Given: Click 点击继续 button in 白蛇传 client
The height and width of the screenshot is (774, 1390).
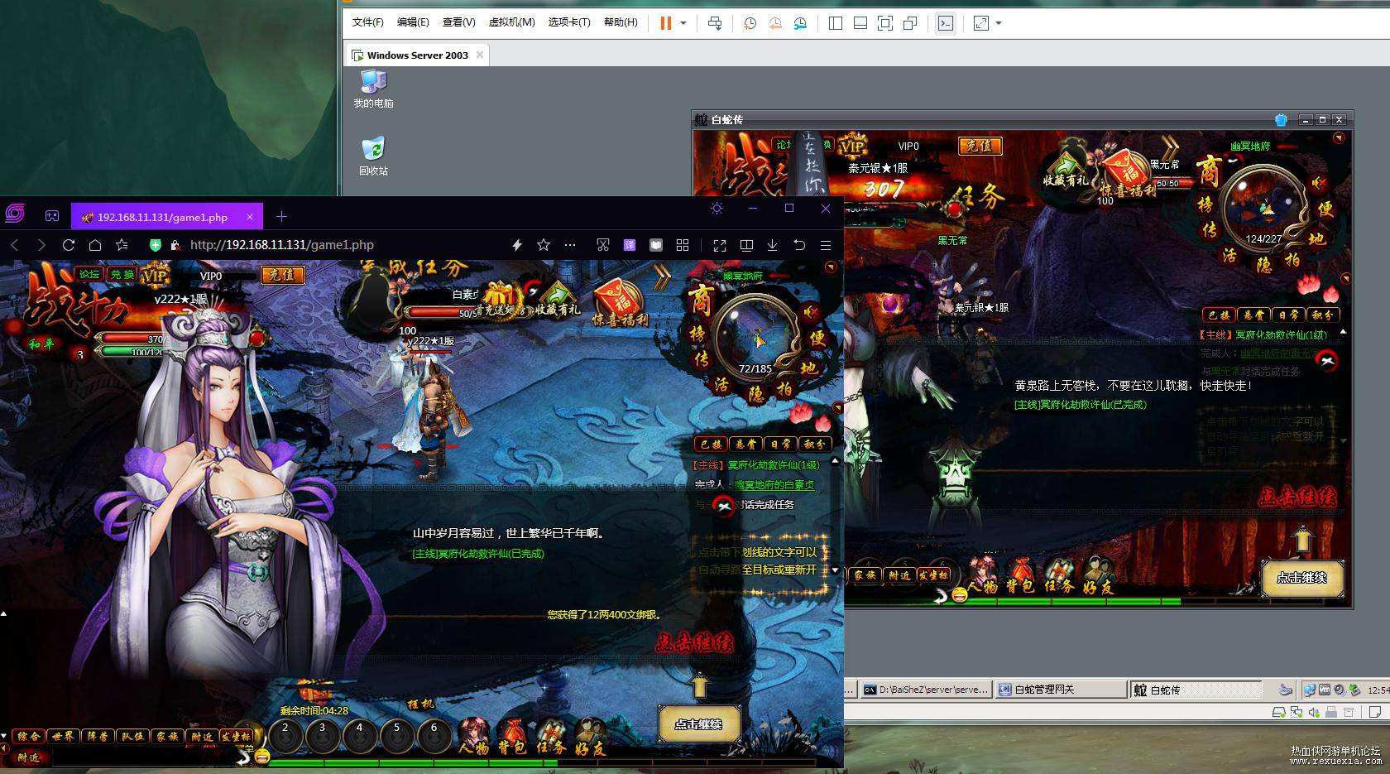Looking at the screenshot, I should pos(1301,578).
